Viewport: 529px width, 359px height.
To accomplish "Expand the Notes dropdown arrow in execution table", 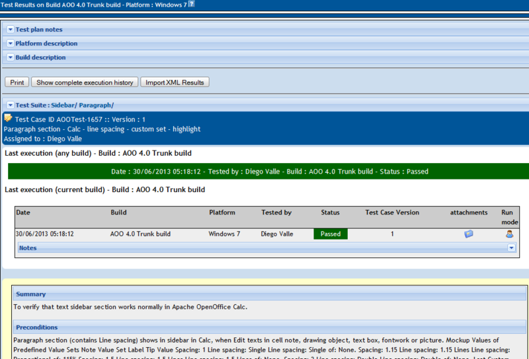I will (511, 248).
